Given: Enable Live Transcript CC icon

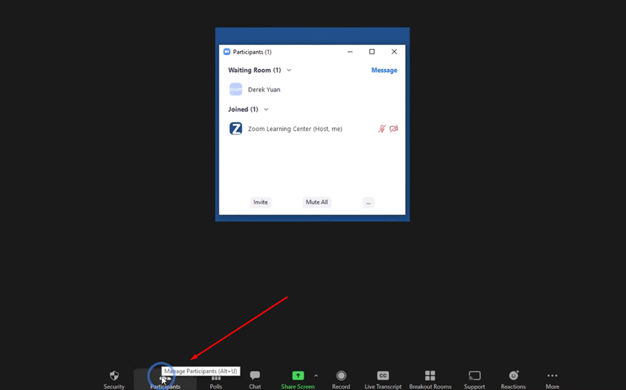Looking at the screenshot, I should (383, 376).
